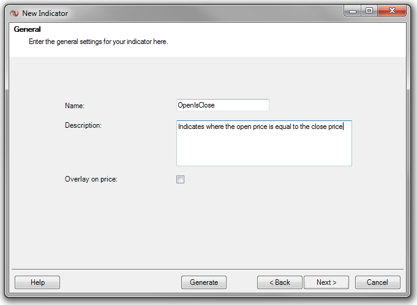Viewport: 417px width, 305px height.
Task: Go to previous step with Back button
Action: [x=279, y=282]
